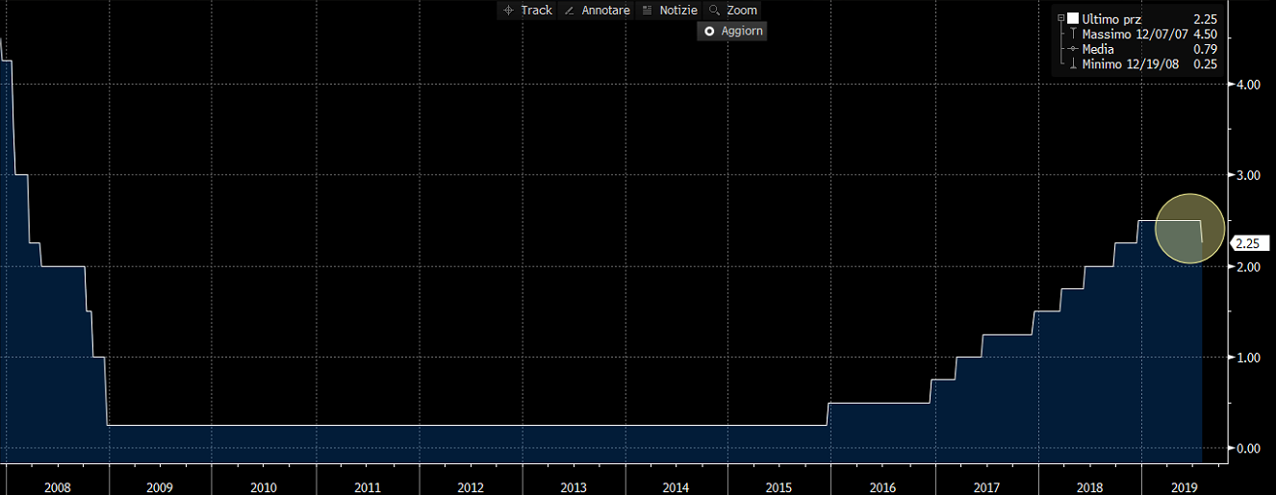Click the 2009 year label on time axis
Viewport: 1276px width, 495px height.
(160, 487)
